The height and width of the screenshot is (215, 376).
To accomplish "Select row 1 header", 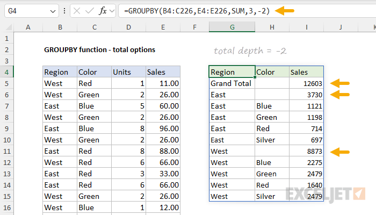I will [6, 38].
